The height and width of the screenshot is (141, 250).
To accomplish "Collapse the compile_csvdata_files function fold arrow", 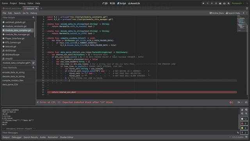I will point(46,38).
